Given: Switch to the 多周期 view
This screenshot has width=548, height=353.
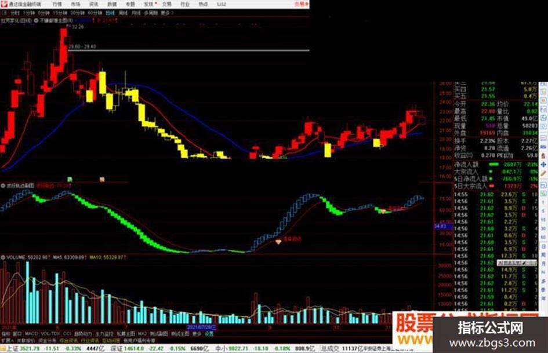Looking at the screenshot, I should (x=151, y=13).
